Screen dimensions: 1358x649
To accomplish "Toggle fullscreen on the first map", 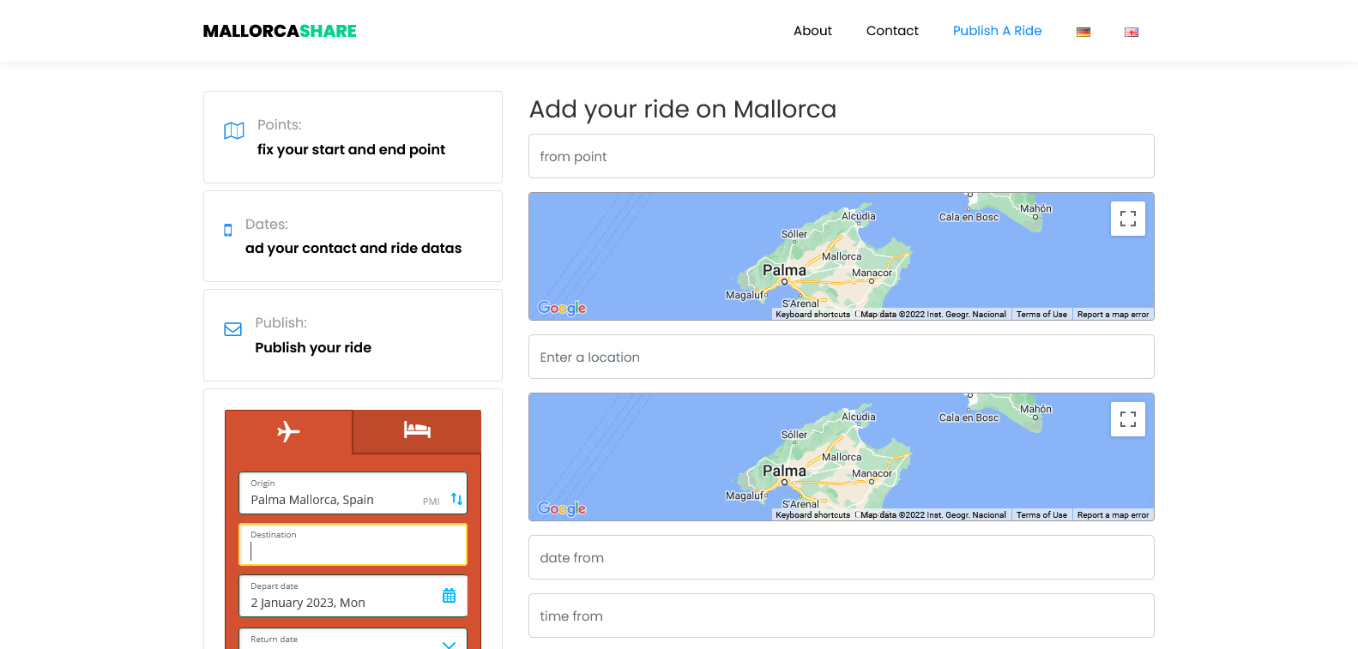I will click(1128, 219).
